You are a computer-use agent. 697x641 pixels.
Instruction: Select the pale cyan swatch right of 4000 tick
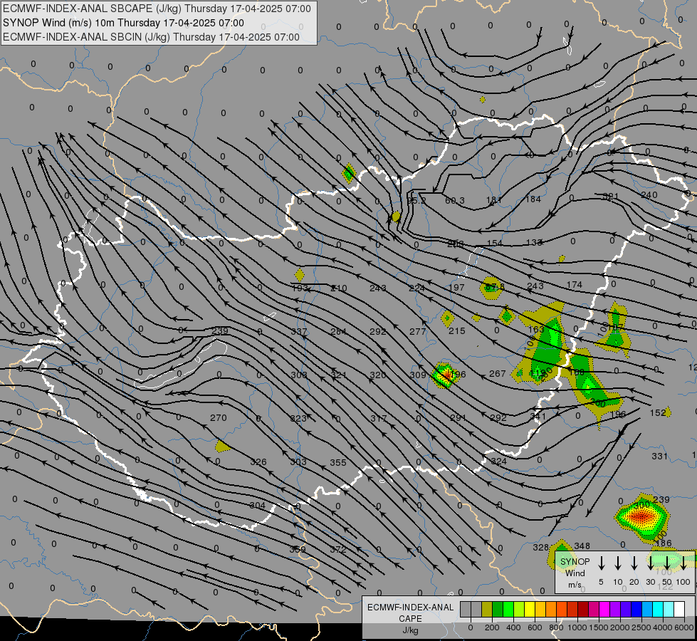(669, 610)
